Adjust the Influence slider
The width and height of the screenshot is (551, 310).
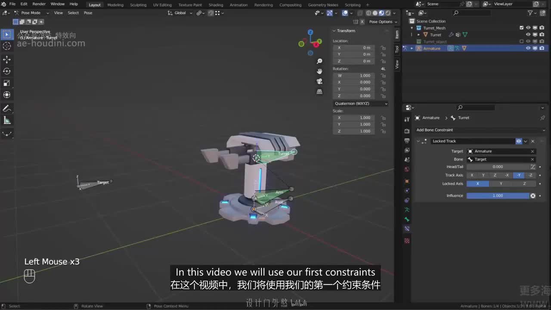[x=498, y=195]
